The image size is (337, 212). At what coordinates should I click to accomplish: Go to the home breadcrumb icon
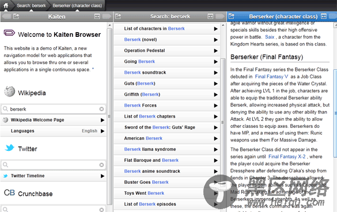(6, 5)
